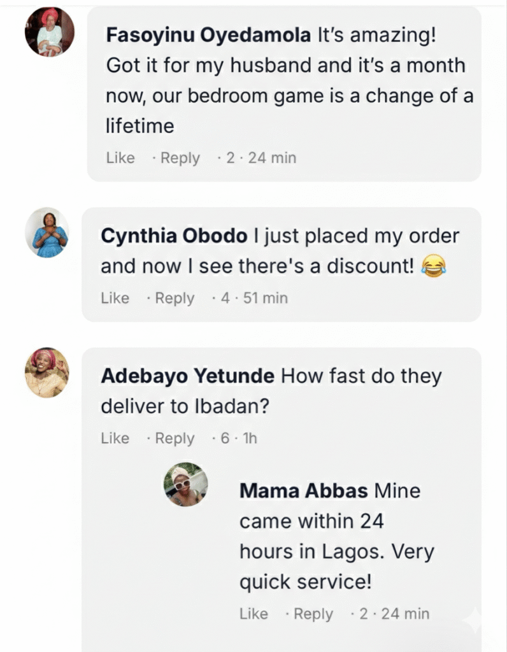The image size is (507, 652).
Task: Visit Adebayo Yetunde's profile name
Action: (x=187, y=376)
